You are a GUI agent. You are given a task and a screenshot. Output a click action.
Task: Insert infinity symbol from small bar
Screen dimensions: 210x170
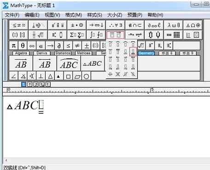point(32,45)
